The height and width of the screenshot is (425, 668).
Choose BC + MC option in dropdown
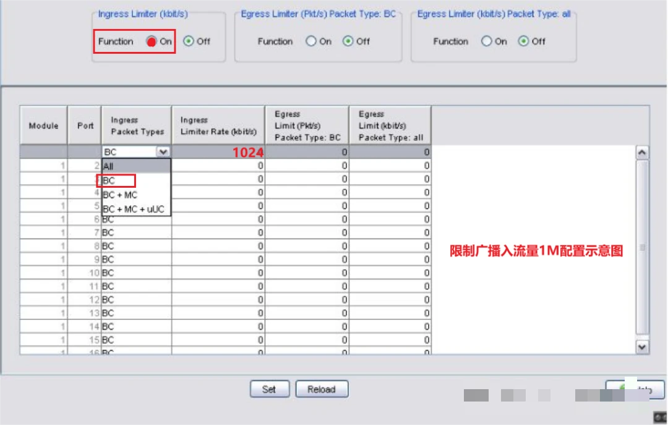click(x=136, y=195)
